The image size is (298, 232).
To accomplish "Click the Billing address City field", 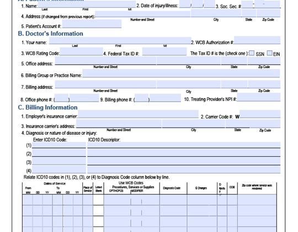I will click(189, 85).
